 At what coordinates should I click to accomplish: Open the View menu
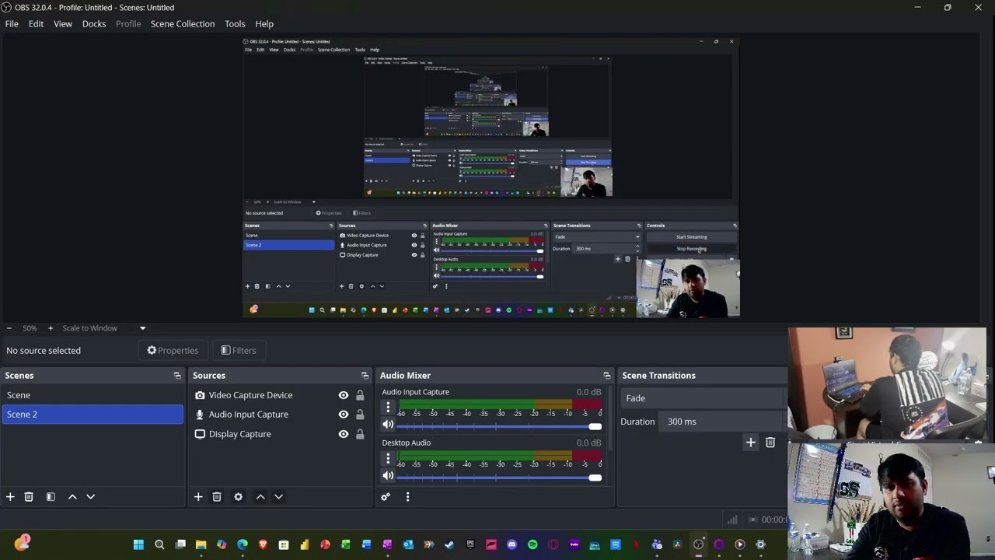[x=63, y=24]
